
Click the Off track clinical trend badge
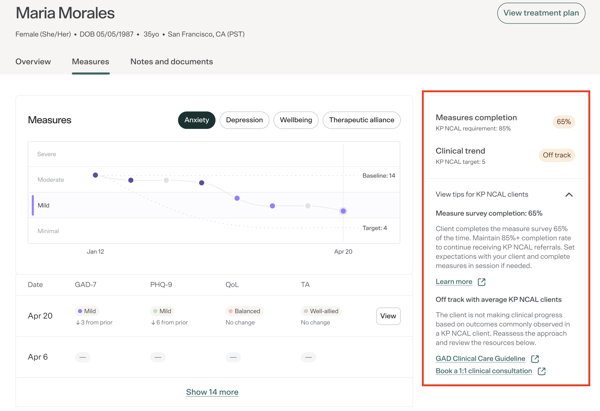click(556, 155)
